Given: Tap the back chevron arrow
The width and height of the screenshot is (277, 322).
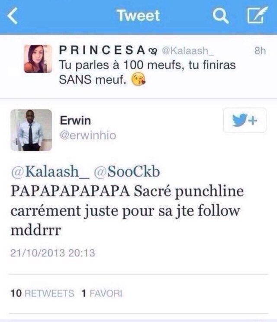Looking at the screenshot, I should 14,17.
